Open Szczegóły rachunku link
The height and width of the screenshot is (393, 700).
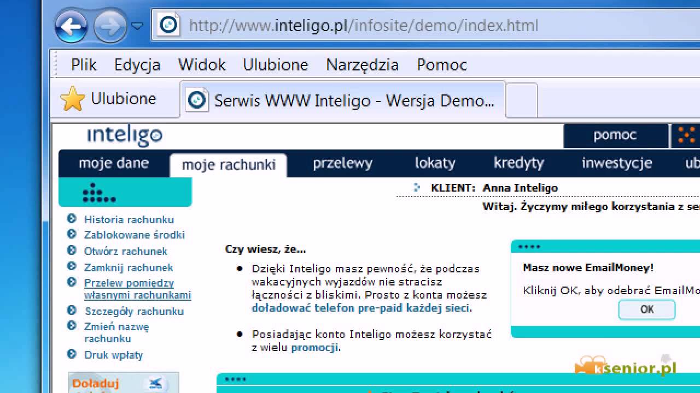(x=135, y=311)
